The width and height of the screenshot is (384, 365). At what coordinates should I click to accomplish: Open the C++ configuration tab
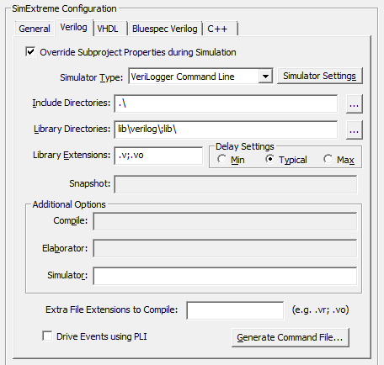[x=217, y=29]
